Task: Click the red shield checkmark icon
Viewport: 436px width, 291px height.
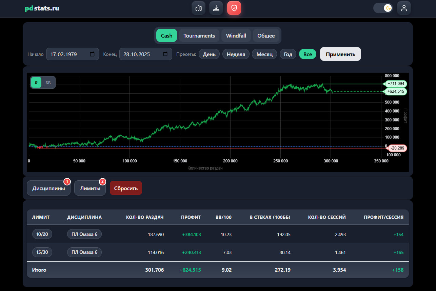Action: coord(234,8)
